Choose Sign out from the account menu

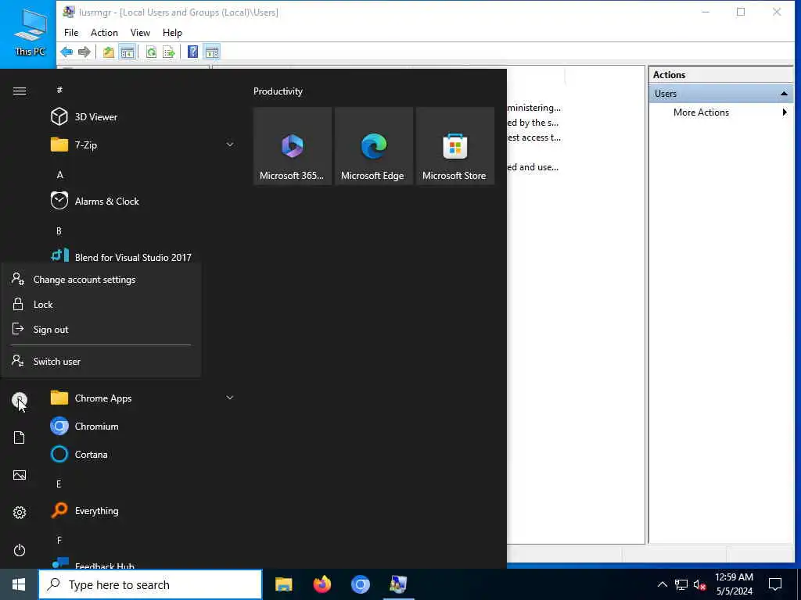pyautogui.click(x=101, y=330)
